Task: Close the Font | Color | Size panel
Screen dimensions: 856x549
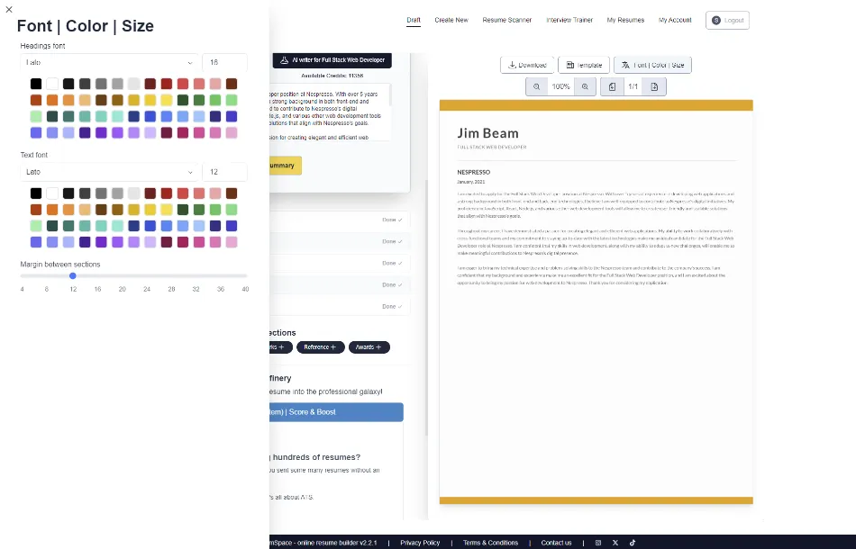Action: click(9, 9)
